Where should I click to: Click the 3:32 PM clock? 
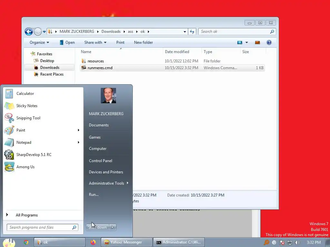314,242
